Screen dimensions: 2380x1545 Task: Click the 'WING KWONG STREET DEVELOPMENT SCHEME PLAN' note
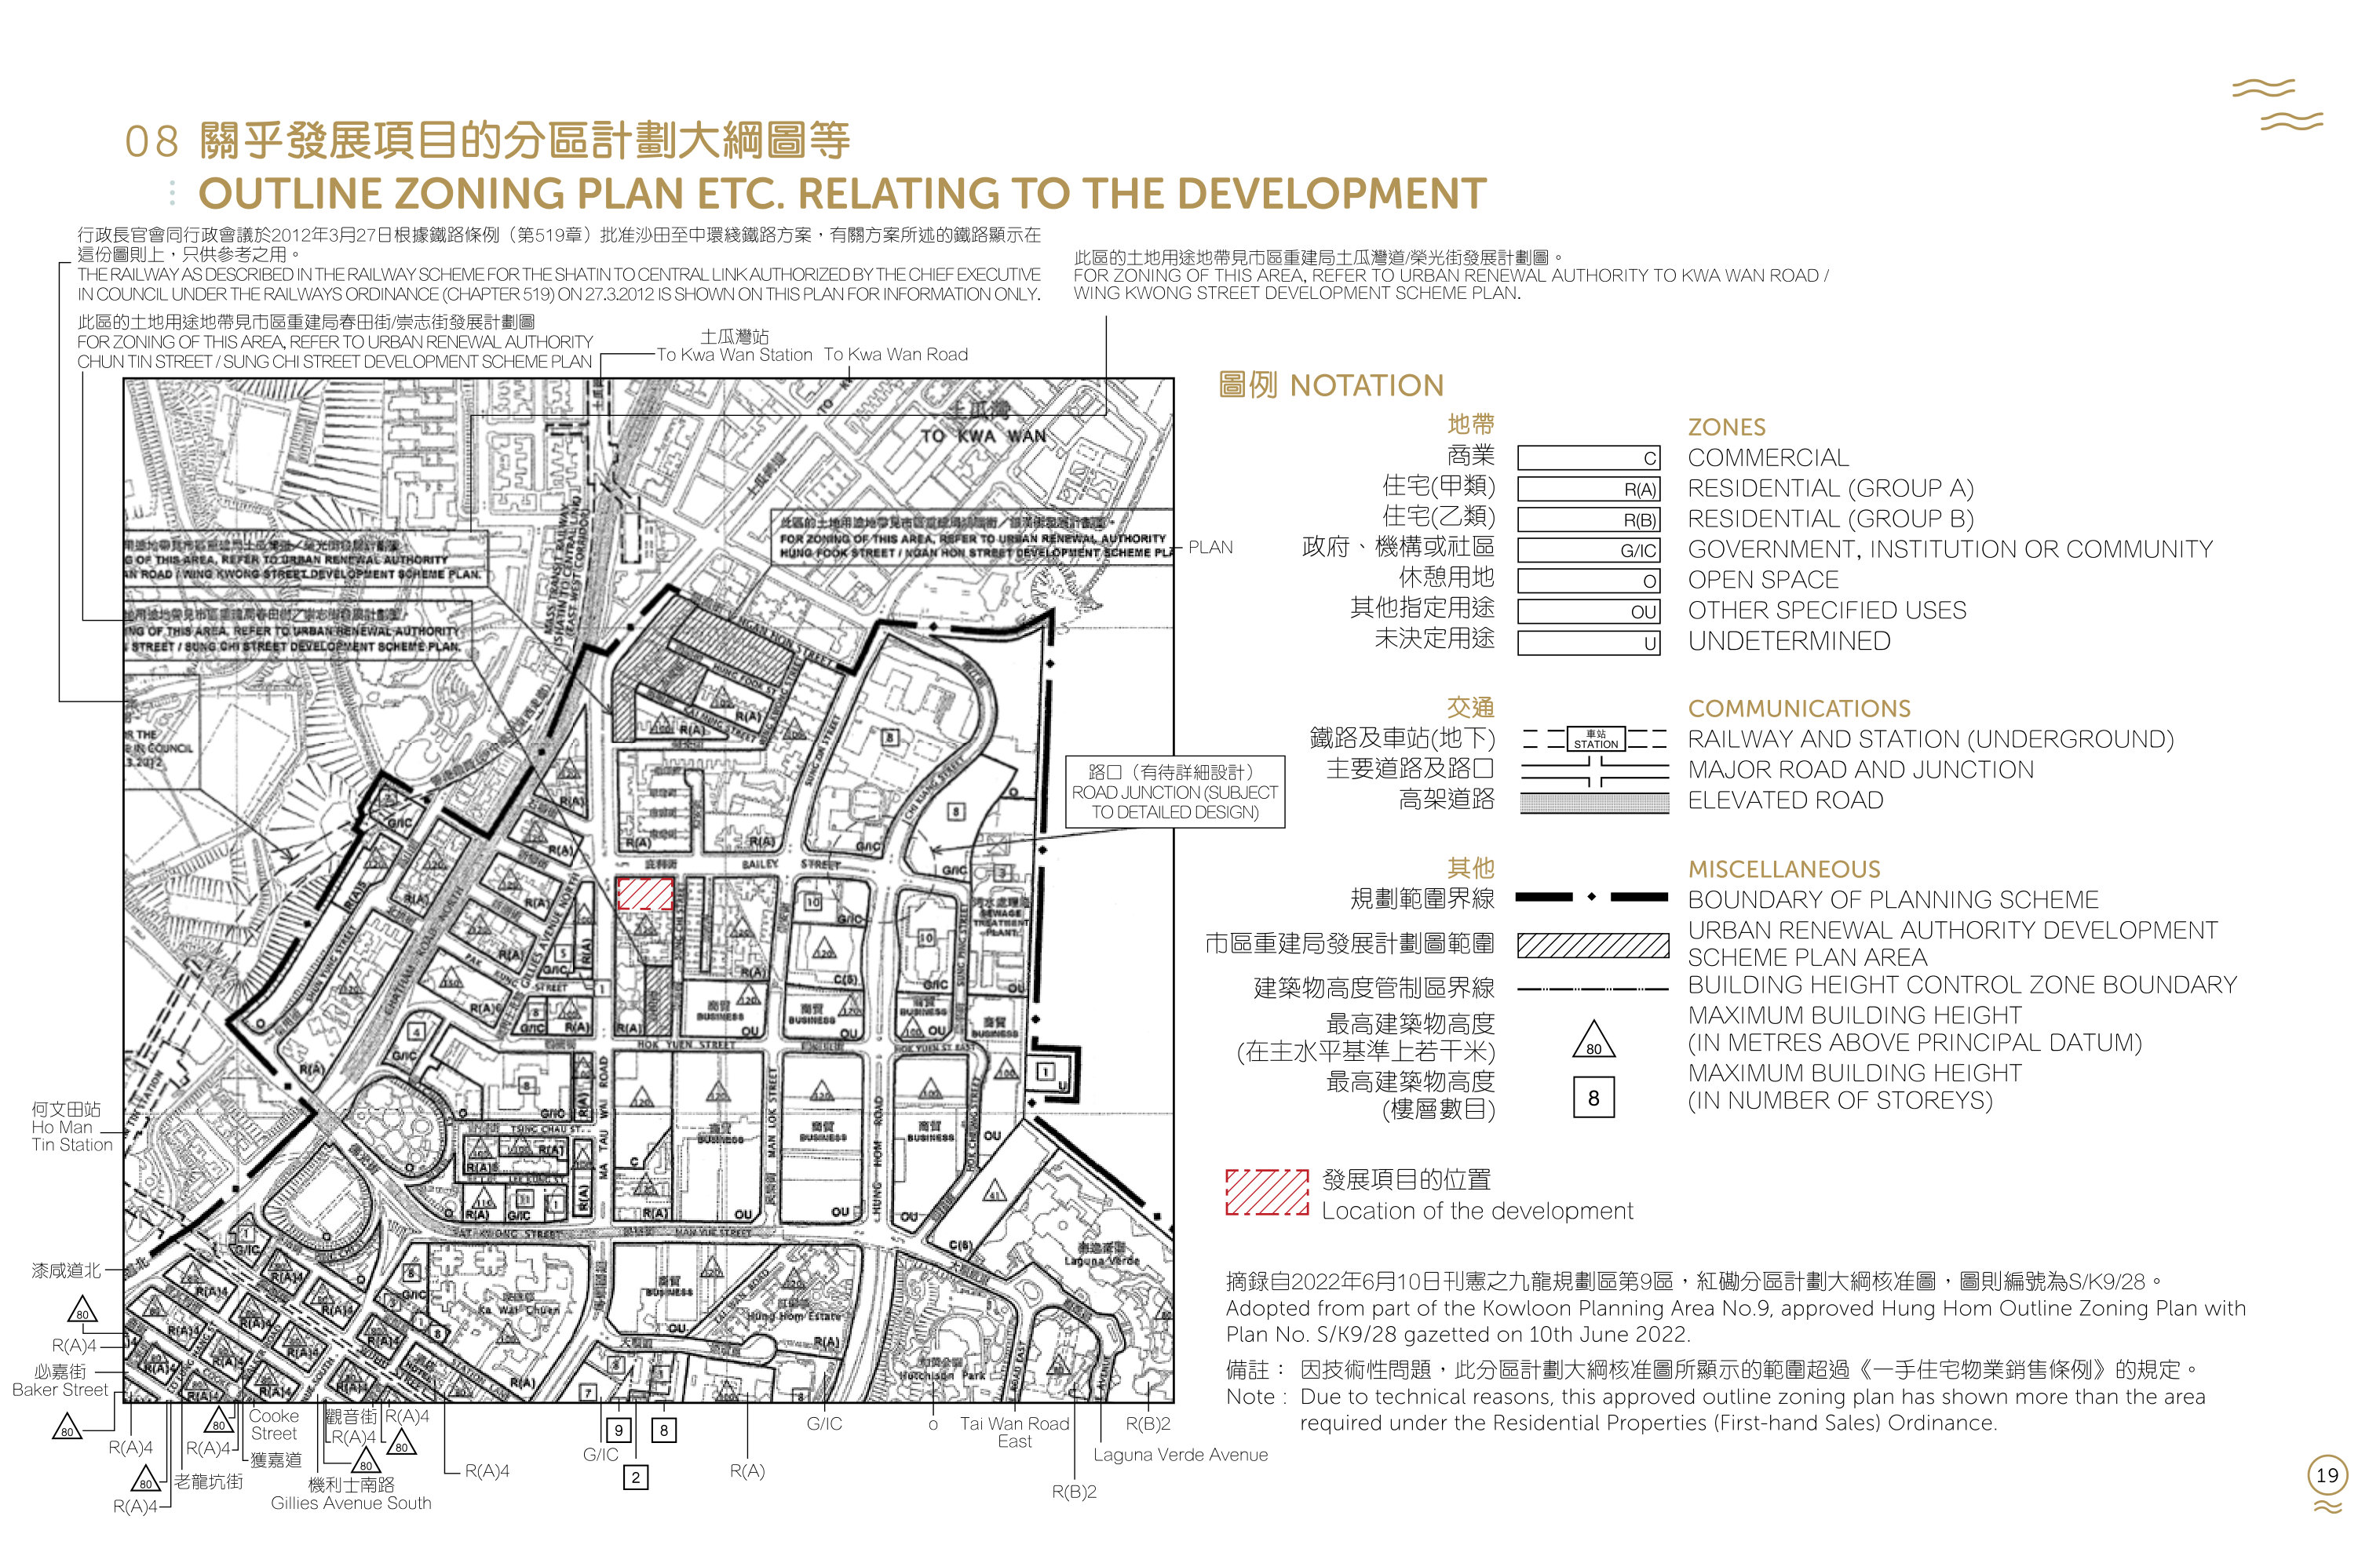pyautogui.click(x=1450, y=275)
